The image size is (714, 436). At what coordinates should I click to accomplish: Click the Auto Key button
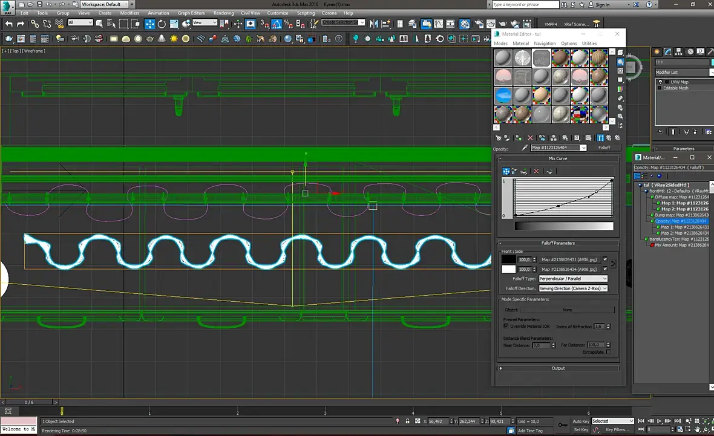pyautogui.click(x=581, y=421)
